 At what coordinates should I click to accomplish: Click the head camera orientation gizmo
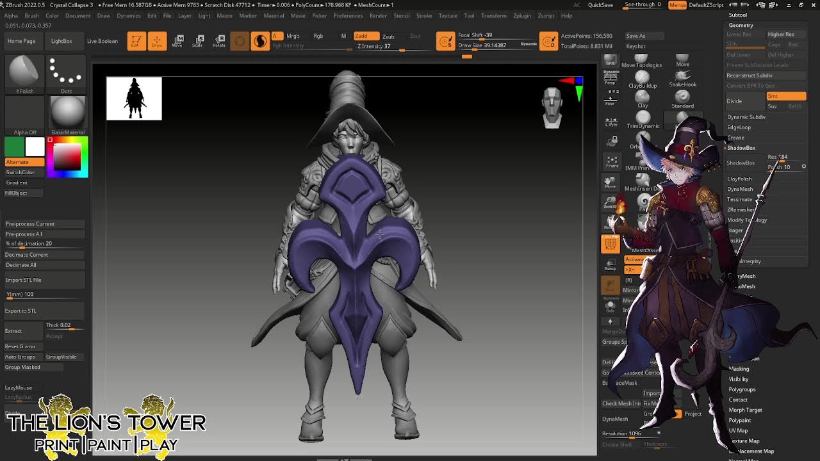(552, 108)
